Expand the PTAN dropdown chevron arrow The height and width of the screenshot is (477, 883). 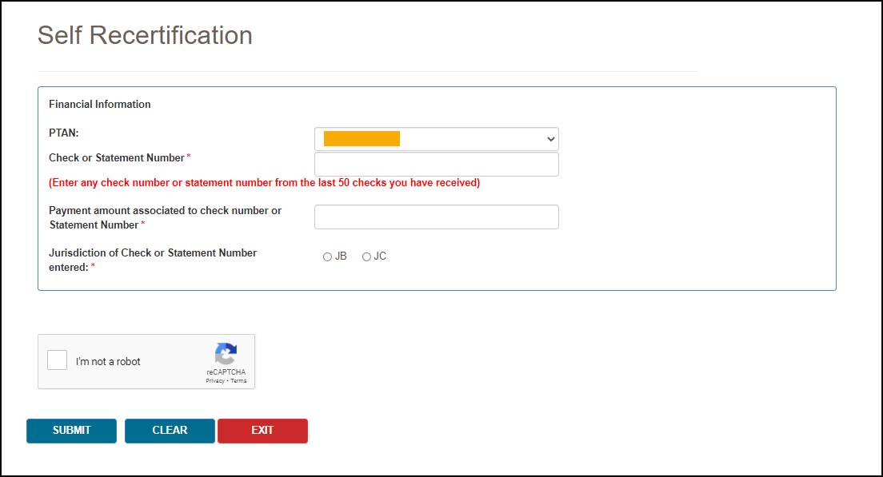coord(550,139)
